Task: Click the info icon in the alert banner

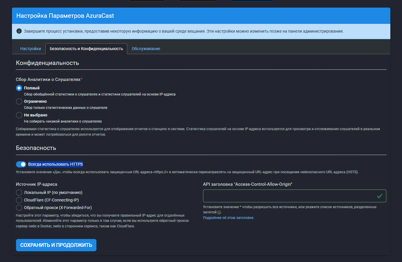Action: click(19, 31)
